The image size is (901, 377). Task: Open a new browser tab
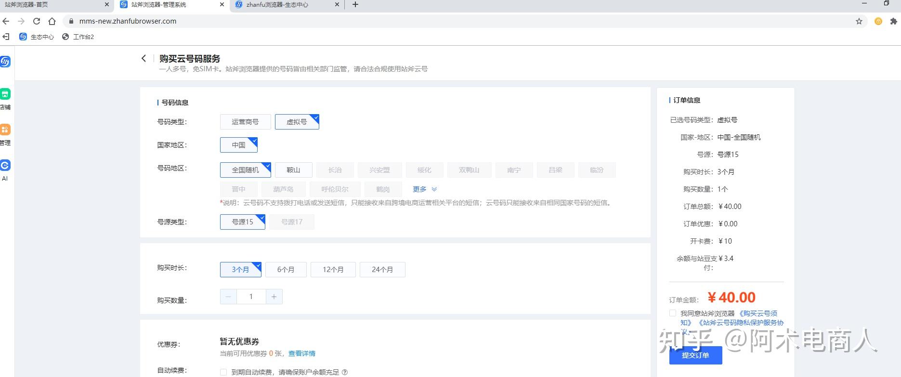pos(355,5)
